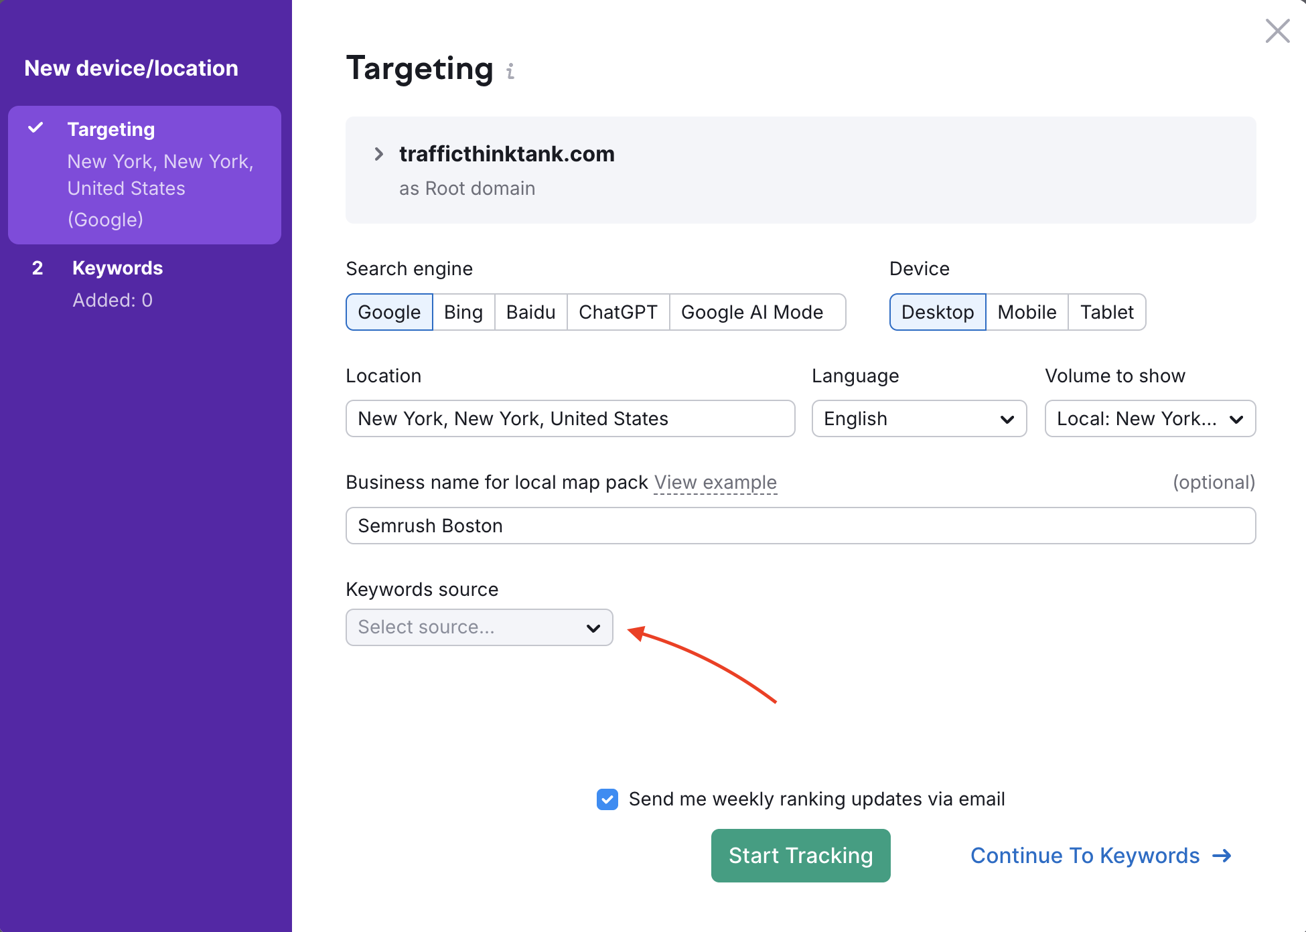Choose Google AI Mode option
The height and width of the screenshot is (932, 1306).
[x=751, y=312]
